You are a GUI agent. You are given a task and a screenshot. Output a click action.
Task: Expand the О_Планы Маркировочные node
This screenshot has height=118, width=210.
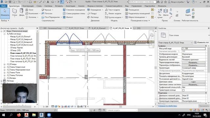coord(4,70)
